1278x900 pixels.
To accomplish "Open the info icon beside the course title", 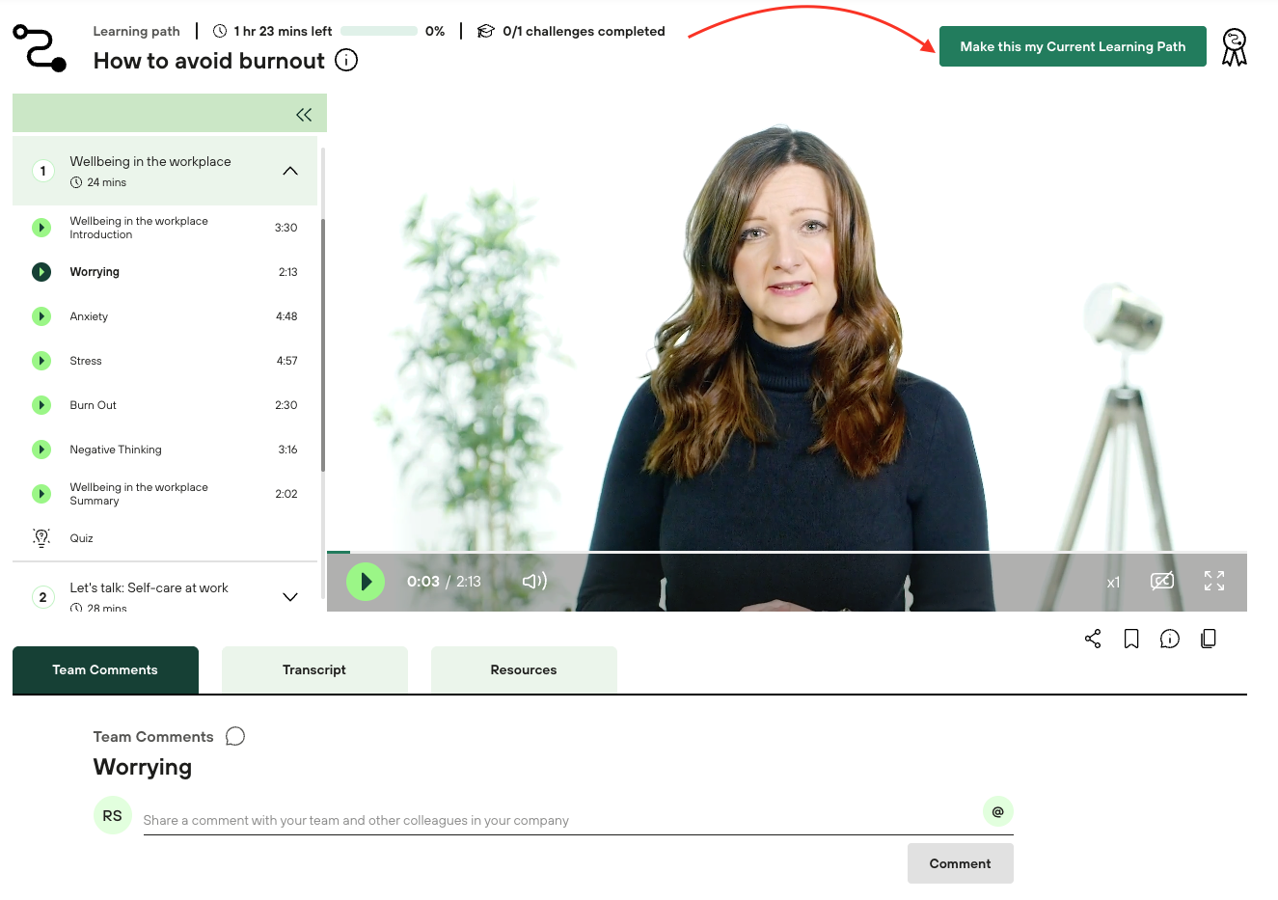I will [346, 61].
